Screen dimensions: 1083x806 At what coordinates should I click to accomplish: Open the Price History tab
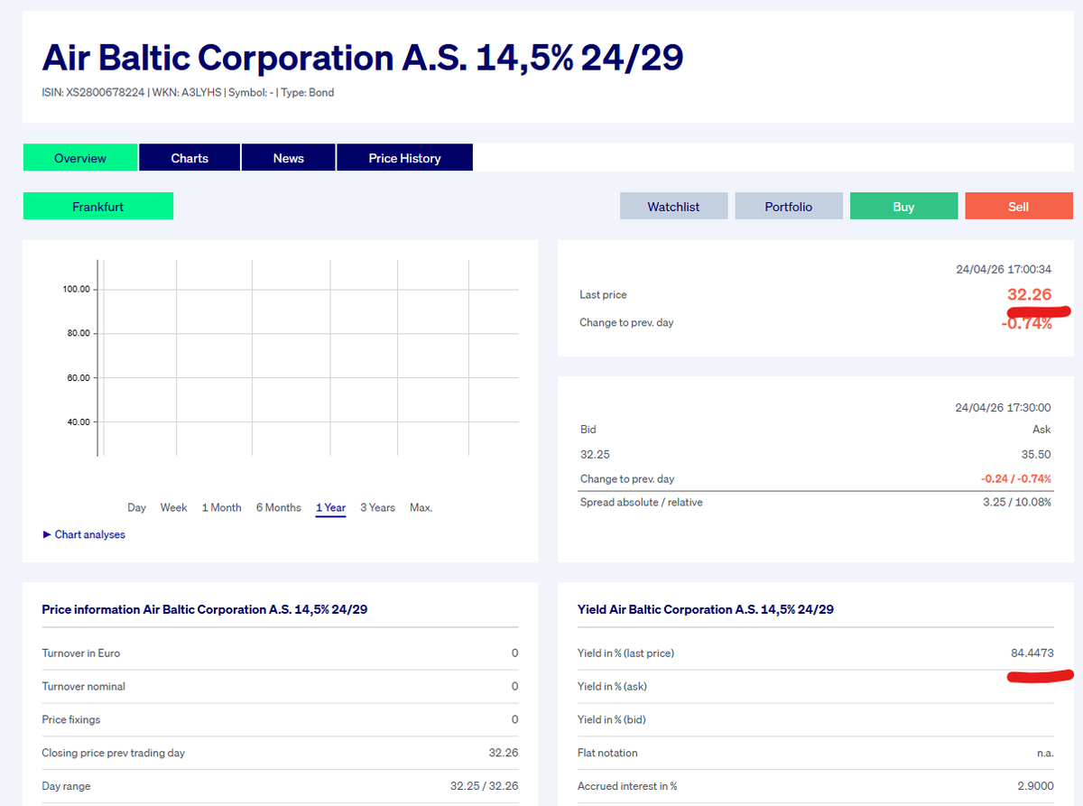point(404,158)
